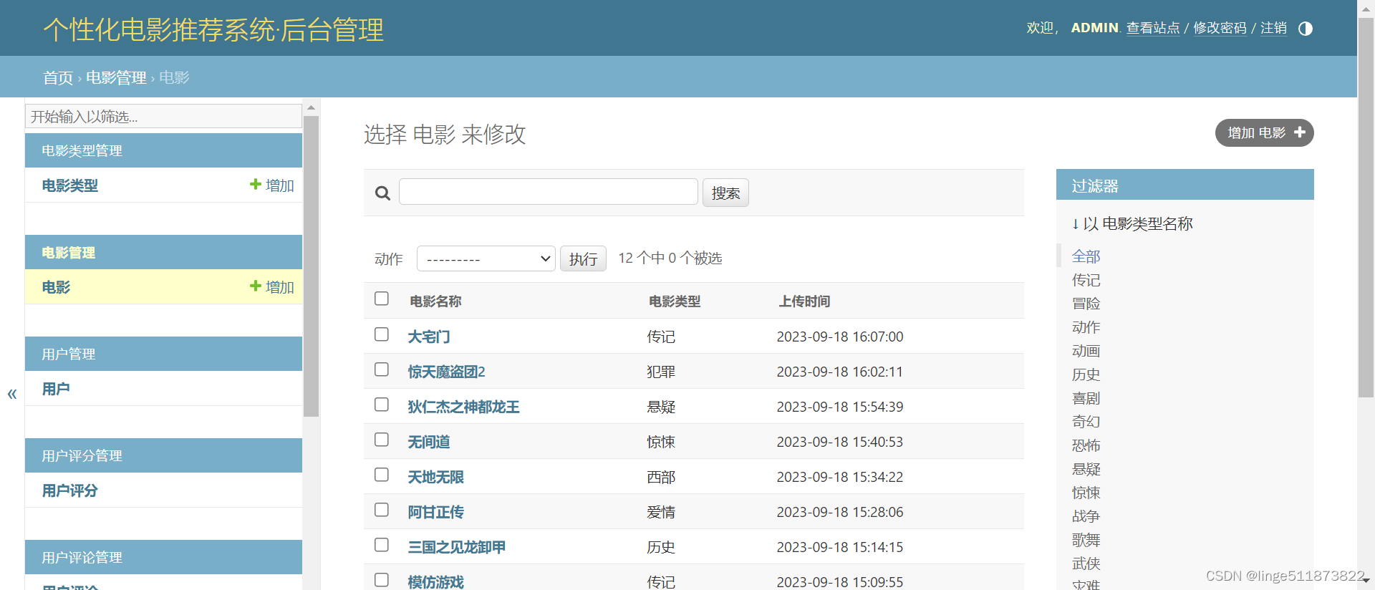The image size is (1375, 590).
Task: Click the 个性化电影推荐系统·后台管理 site title
Action: tap(213, 30)
